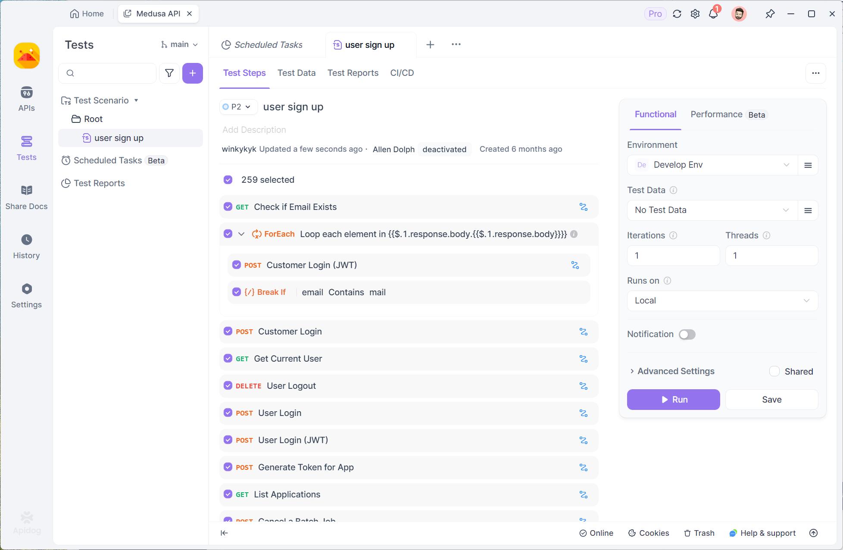Screen dimensions: 843x550
Task: Toggle the Notification switch on
Action: [x=687, y=334]
